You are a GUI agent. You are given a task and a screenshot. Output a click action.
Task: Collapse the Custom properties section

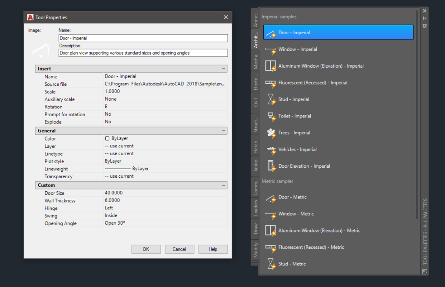point(223,186)
